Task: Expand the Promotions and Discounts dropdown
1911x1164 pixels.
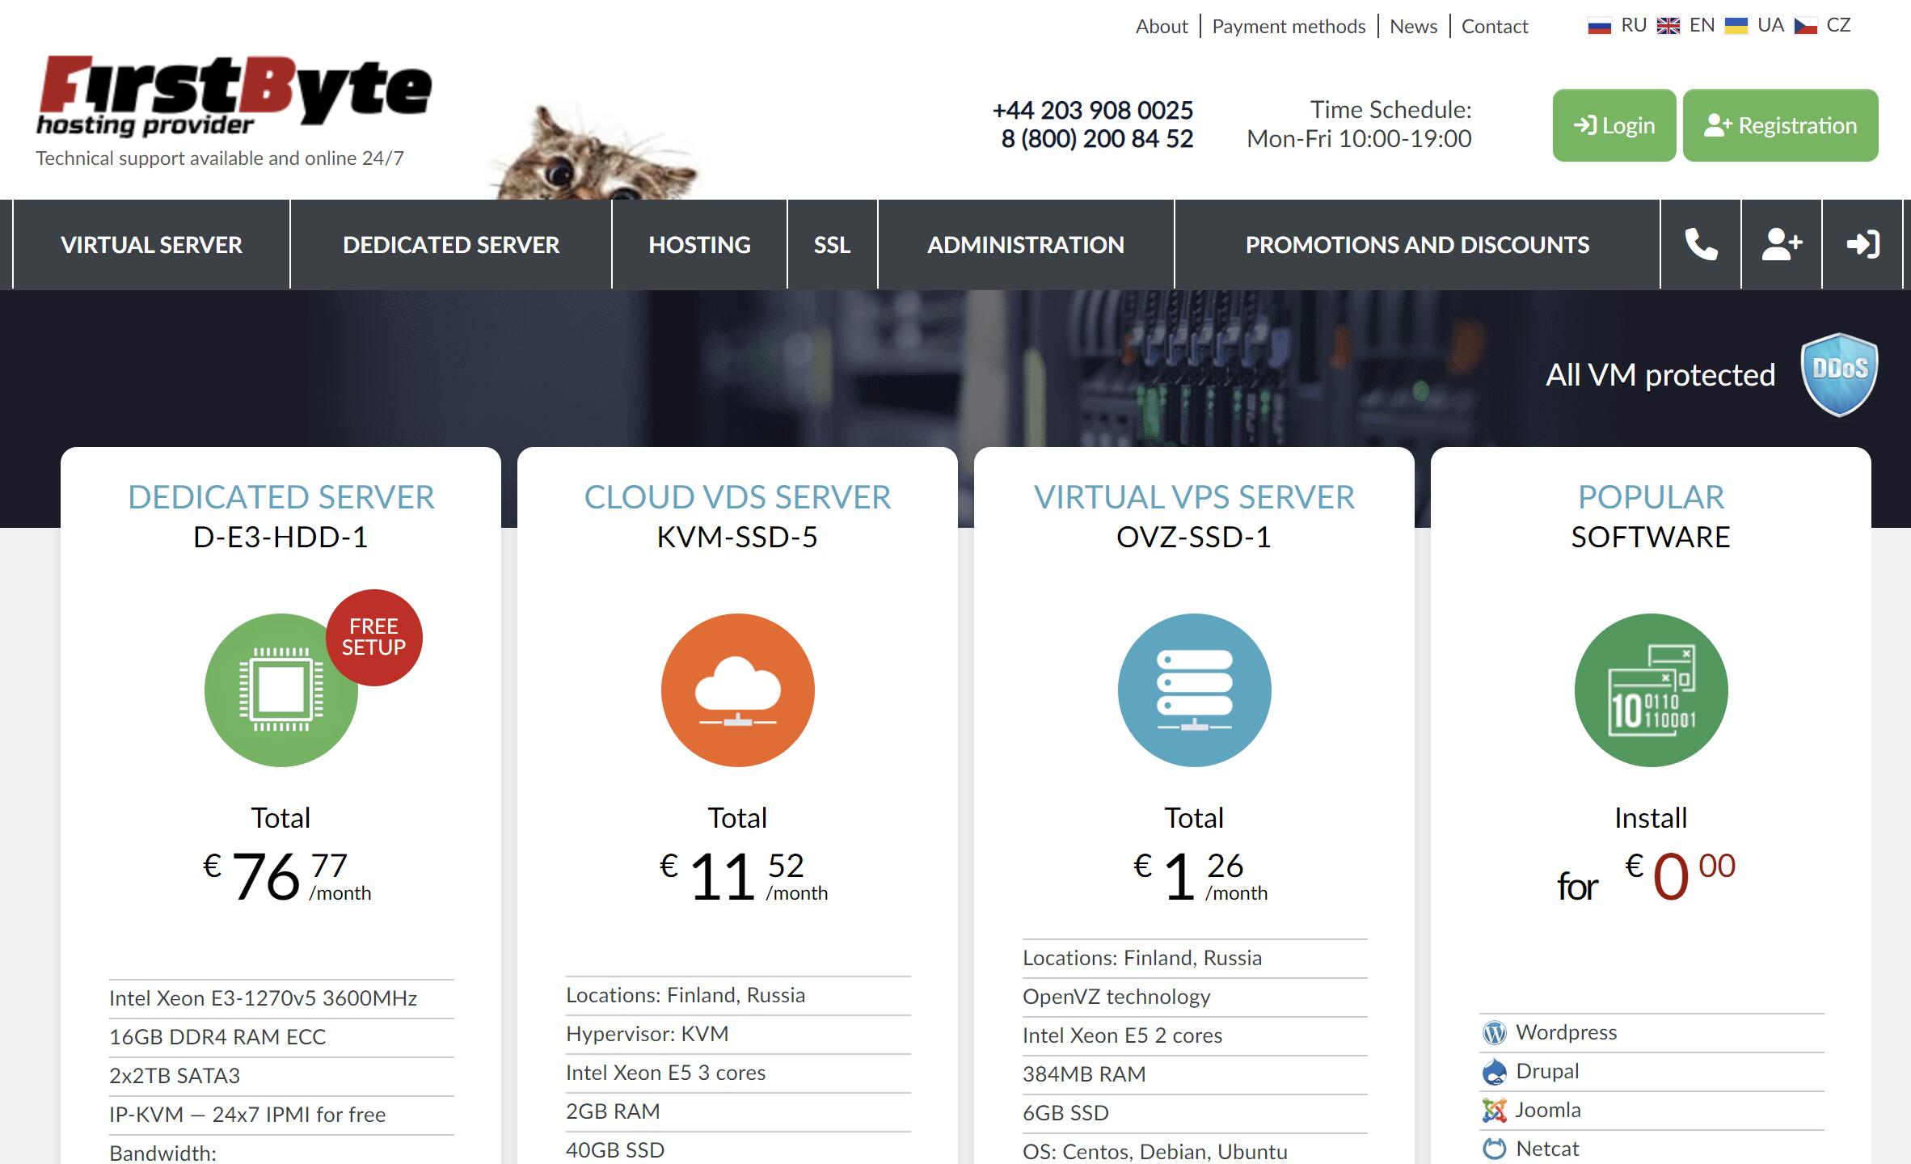Action: pos(1417,244)
